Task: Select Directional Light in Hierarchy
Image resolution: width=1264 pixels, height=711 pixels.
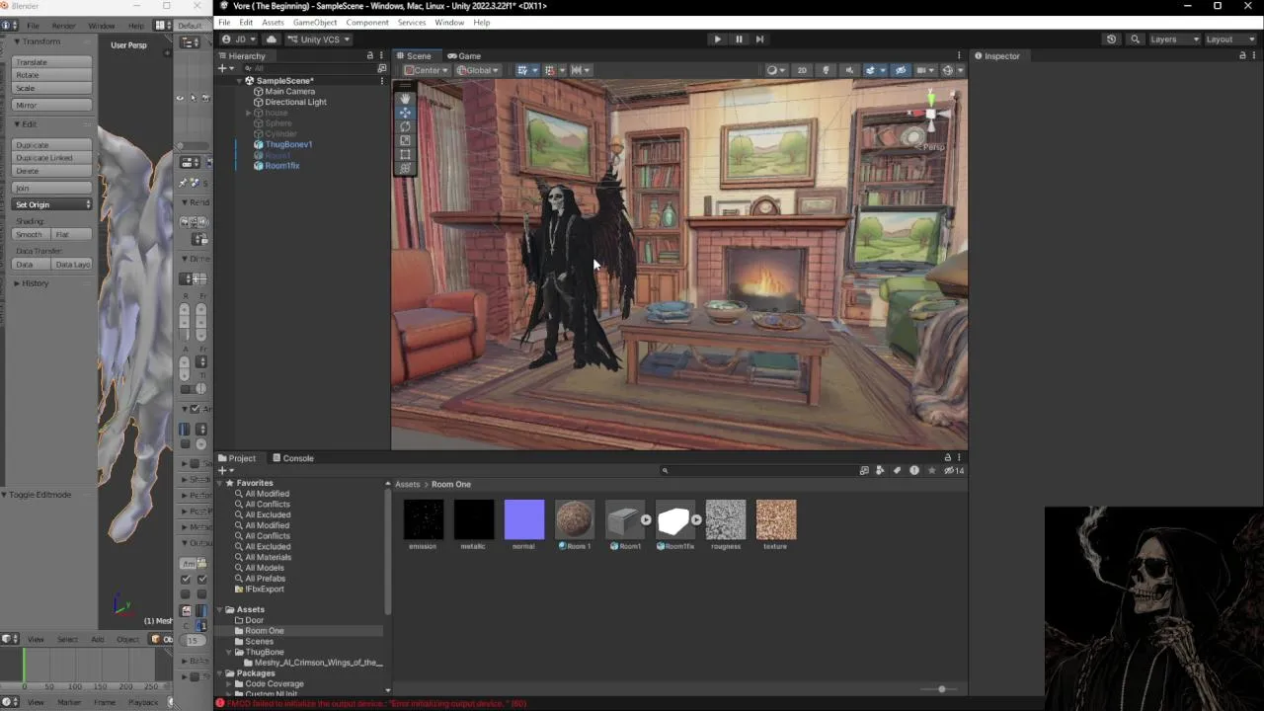Action: point(295,102)
